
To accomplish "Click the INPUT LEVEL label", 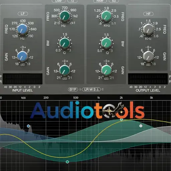I will (22, 91).
